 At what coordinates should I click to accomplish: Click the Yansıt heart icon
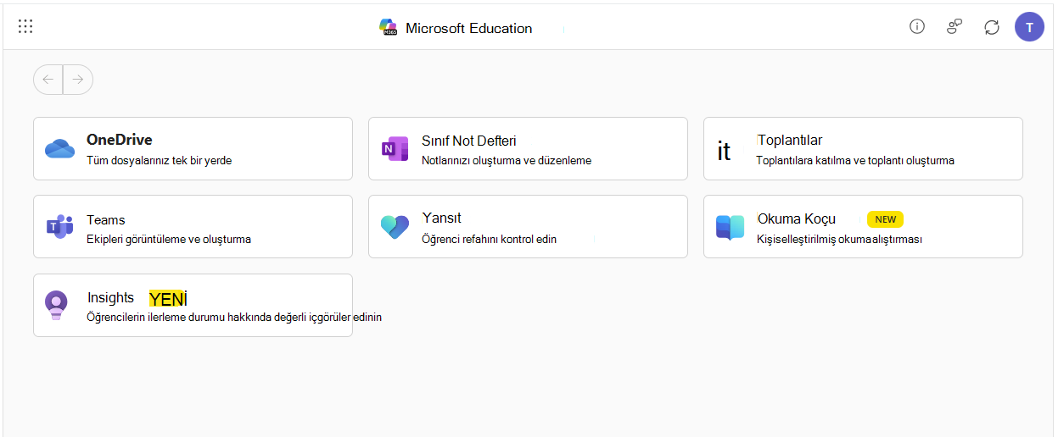tap(395, 227)
